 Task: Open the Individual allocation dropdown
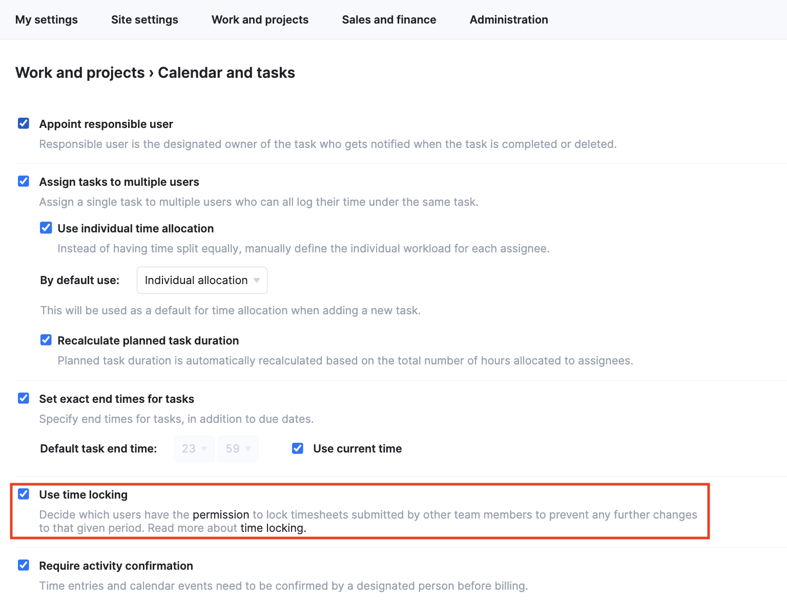point(202,280)
